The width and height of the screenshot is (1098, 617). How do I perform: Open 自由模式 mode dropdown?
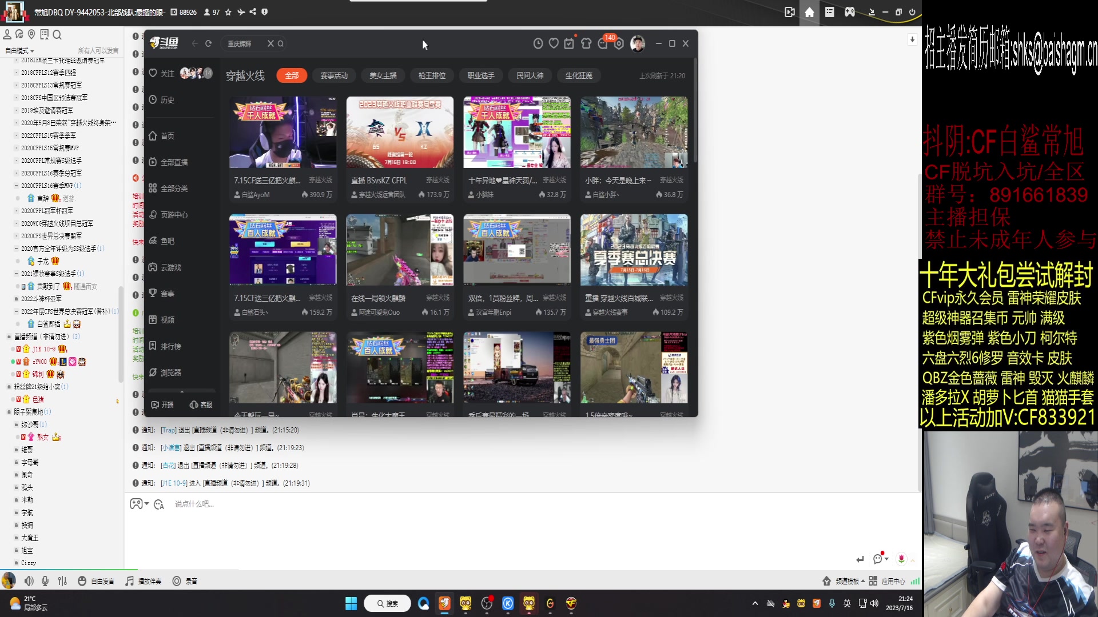[20, 51]
